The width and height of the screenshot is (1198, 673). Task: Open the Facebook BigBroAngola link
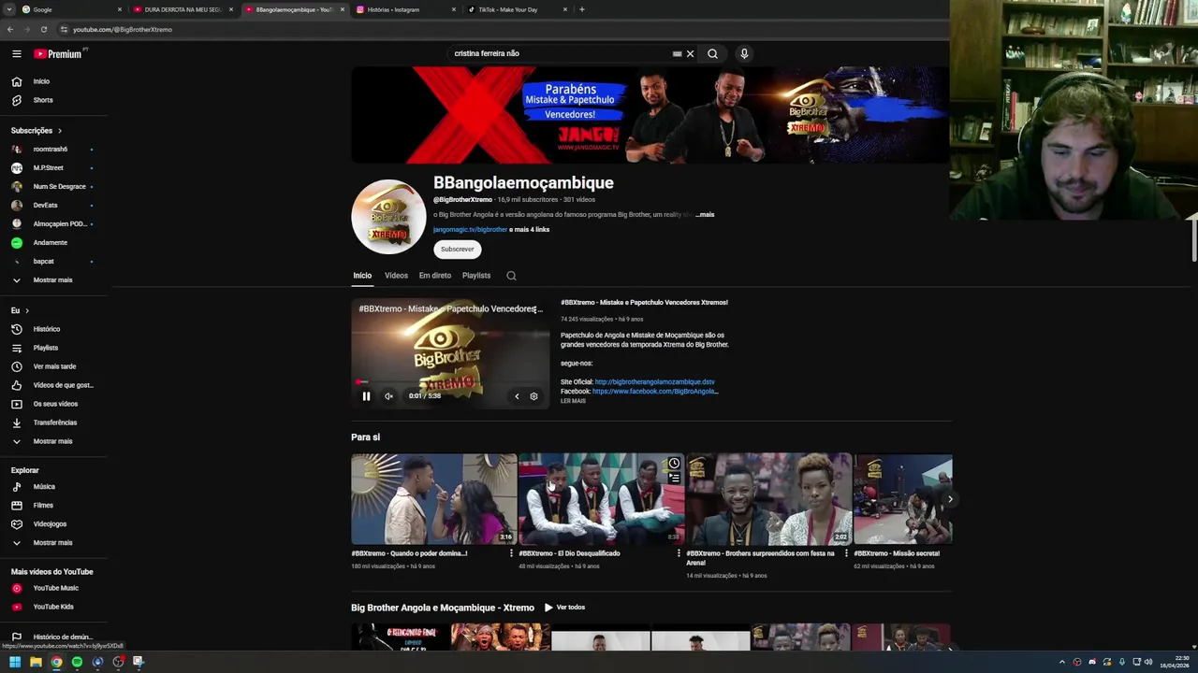pos(655,392)
